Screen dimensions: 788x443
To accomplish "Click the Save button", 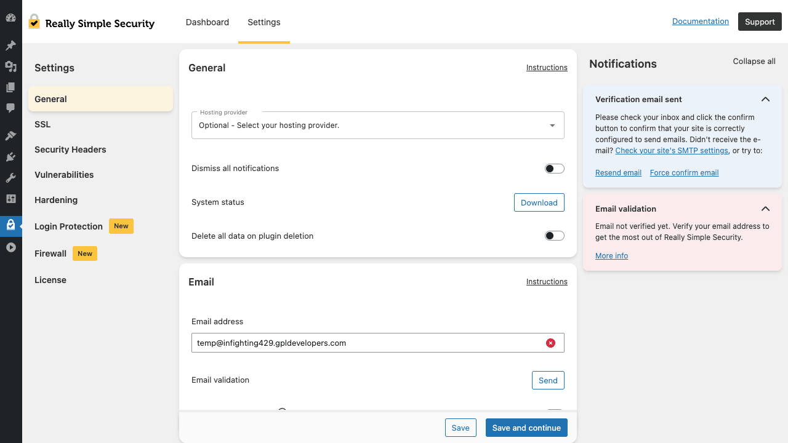I will [460, 428].
